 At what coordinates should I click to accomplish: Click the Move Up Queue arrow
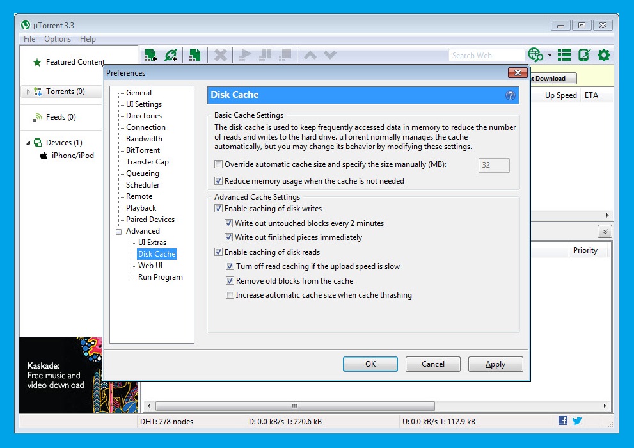point(310,54)
